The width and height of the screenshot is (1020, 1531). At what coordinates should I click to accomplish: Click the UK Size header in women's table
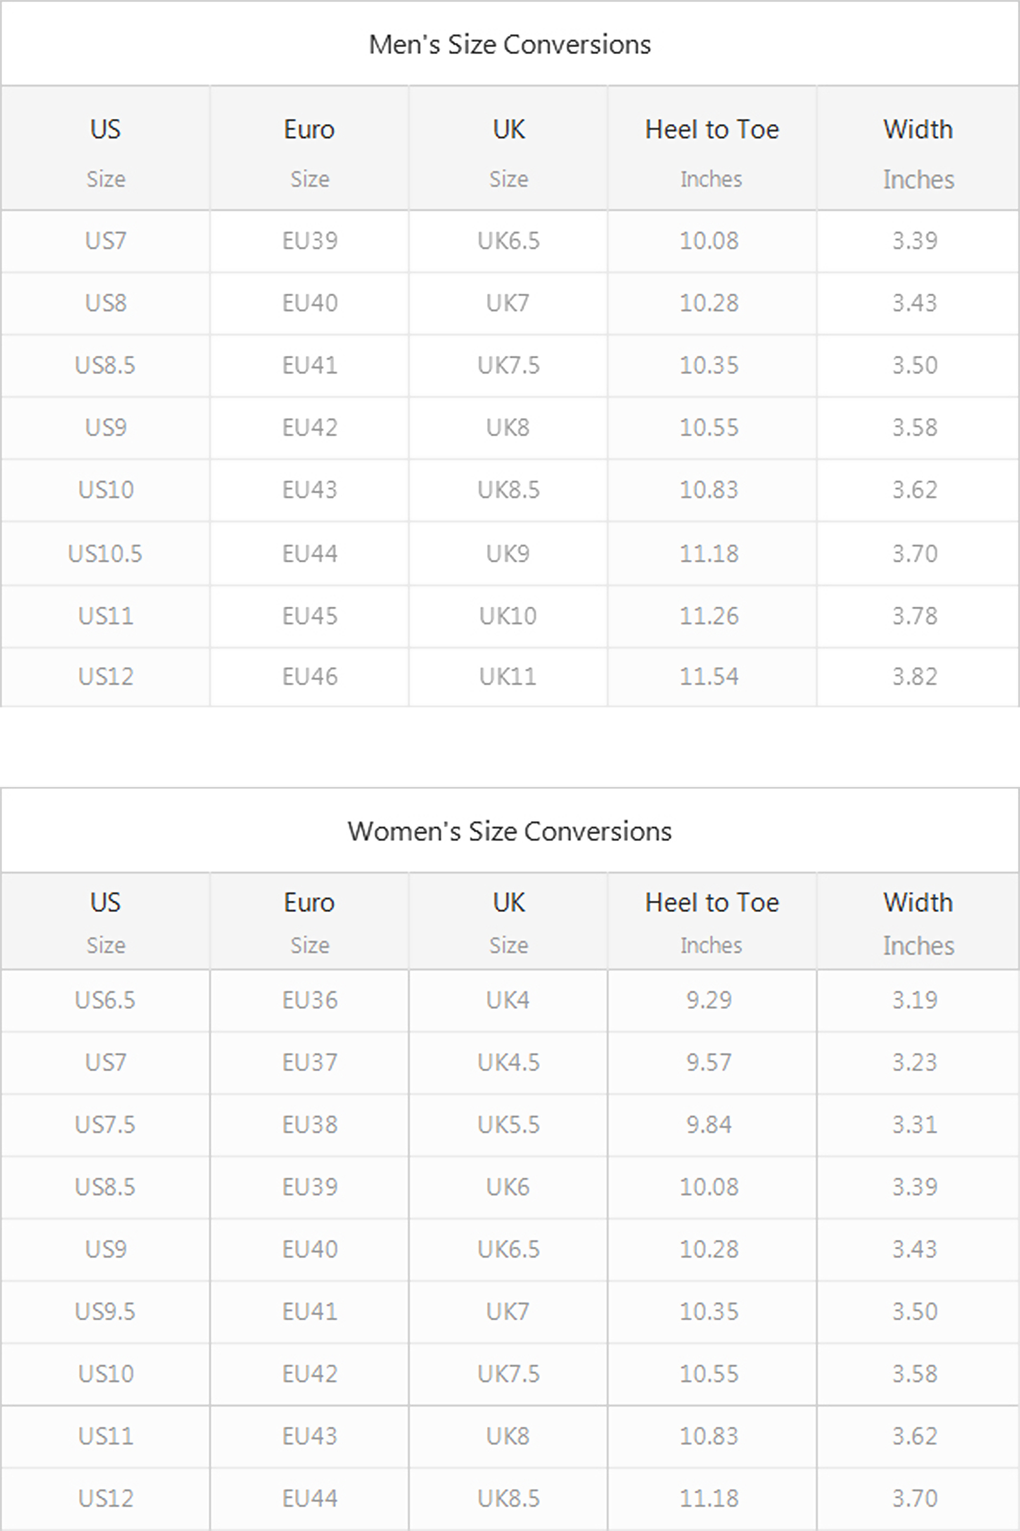(x=508, y=922)
